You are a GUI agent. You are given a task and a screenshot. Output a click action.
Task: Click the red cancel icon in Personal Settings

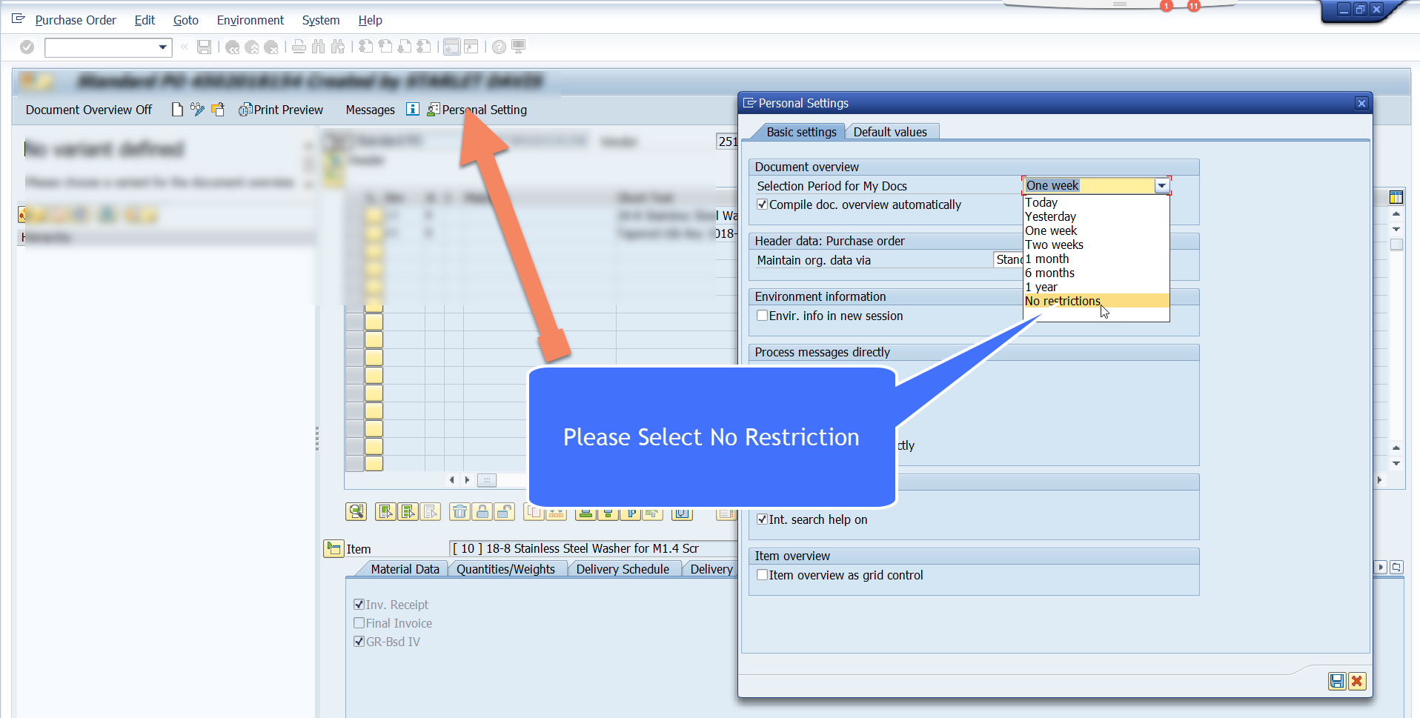tap(1357, 681)
